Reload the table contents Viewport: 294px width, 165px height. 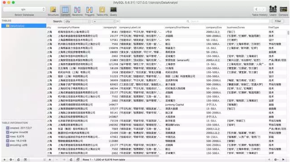click(71, 160)
